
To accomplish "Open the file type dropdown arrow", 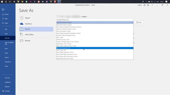I will click(132, 22).
